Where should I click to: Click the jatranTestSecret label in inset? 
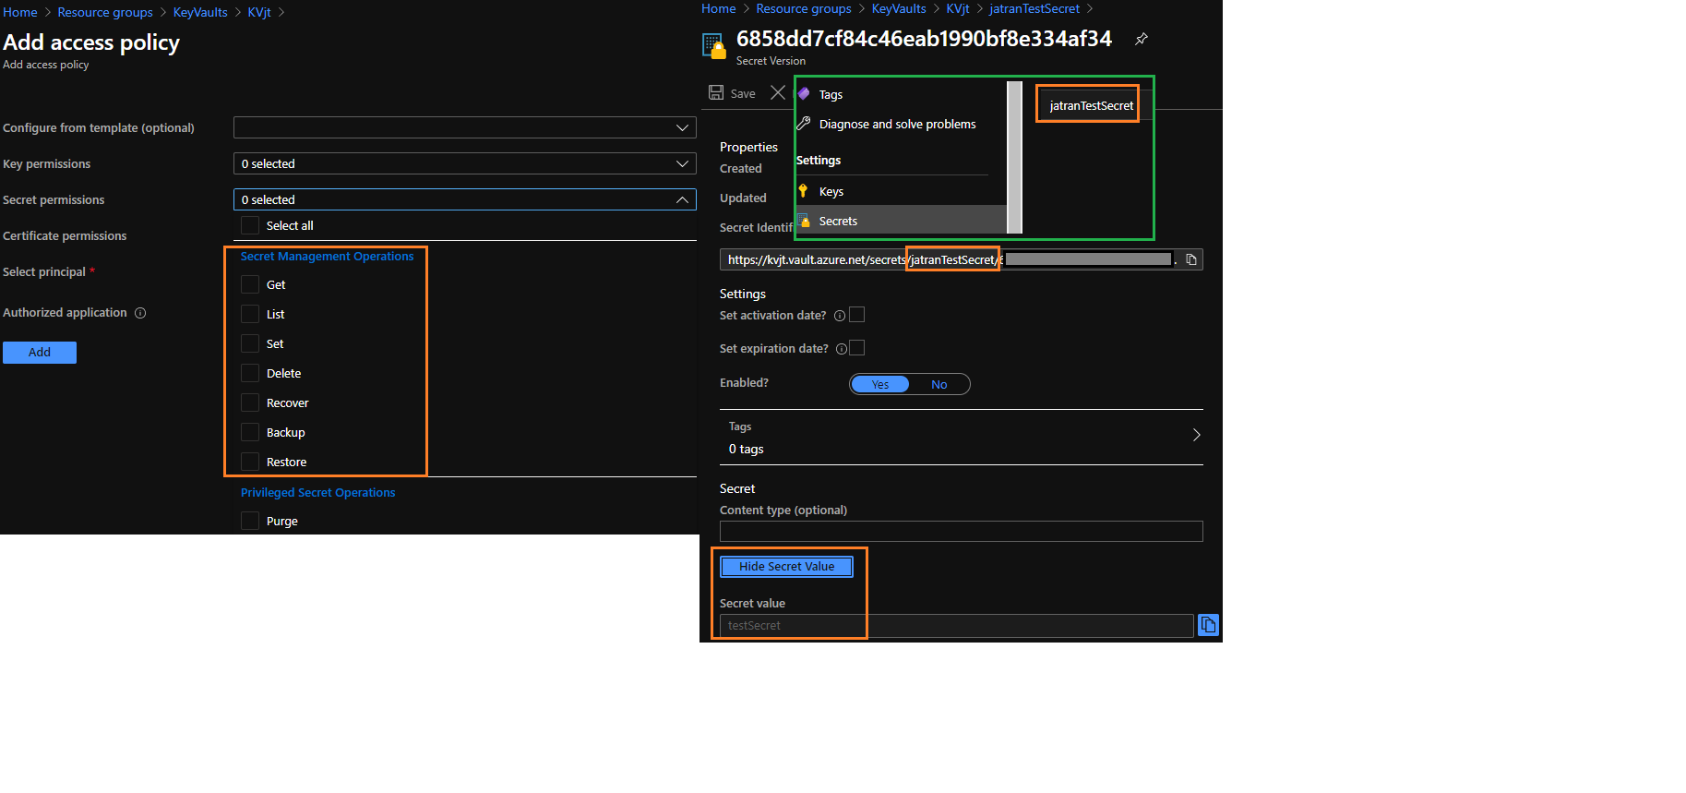coord(1092,105)
